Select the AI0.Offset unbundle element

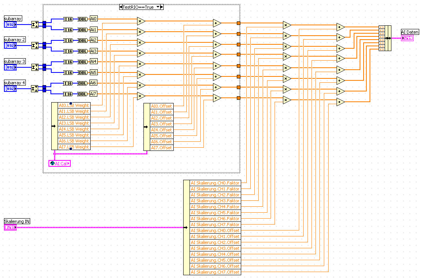tap(161, 106)
